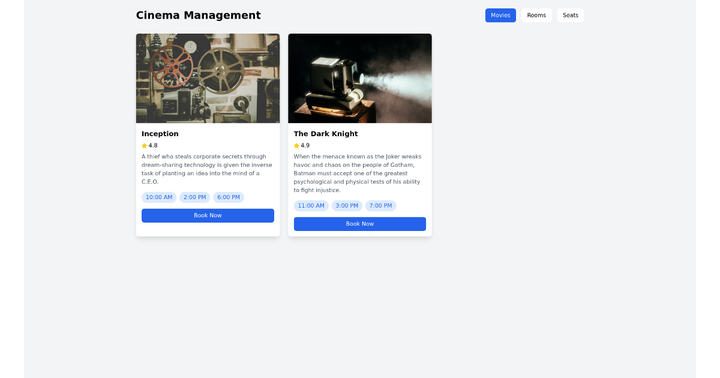720x378 pixels.
Task: Click the star rating icon for The Dark Knight
Action: pyautogui.click(x=295, y=145)
